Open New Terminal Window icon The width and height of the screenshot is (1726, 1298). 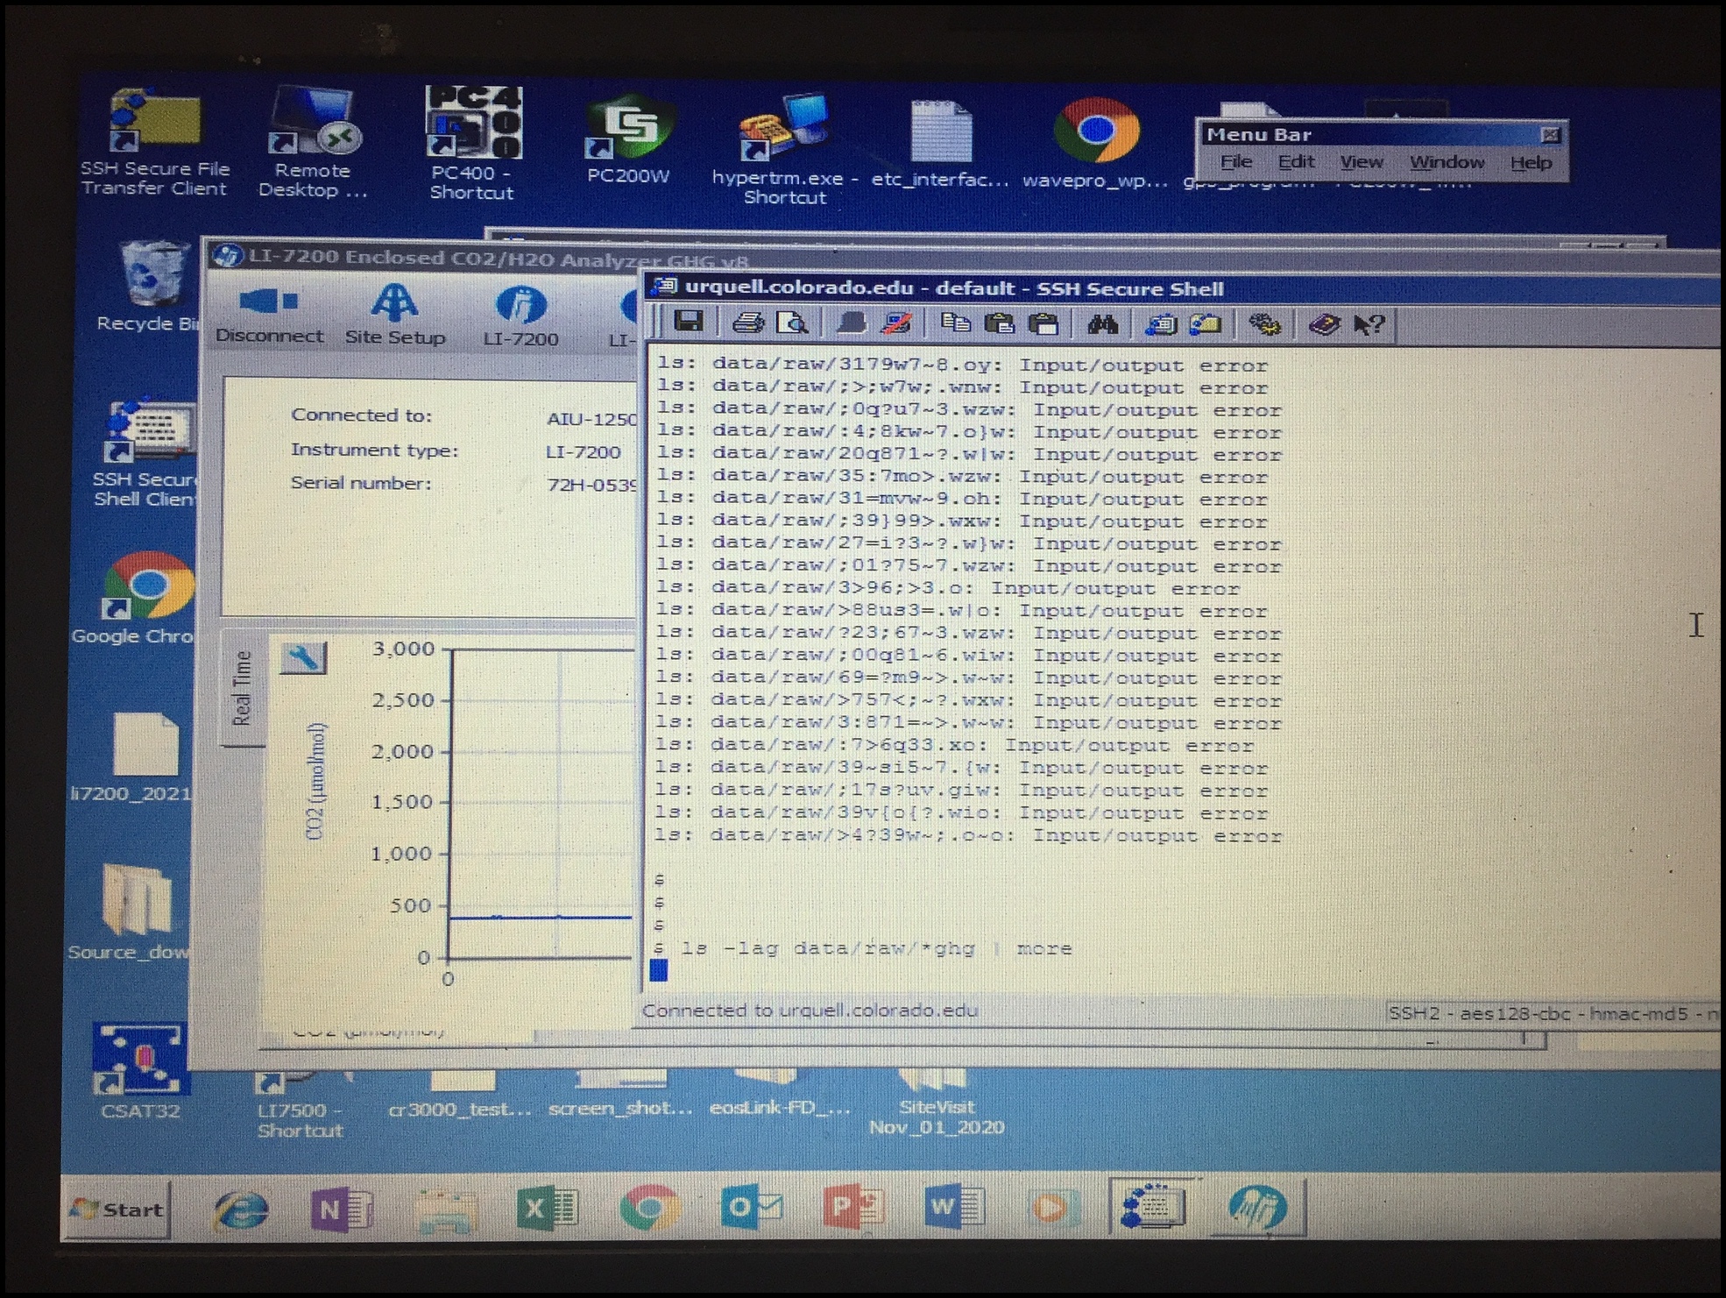(x=1161, y=324)
